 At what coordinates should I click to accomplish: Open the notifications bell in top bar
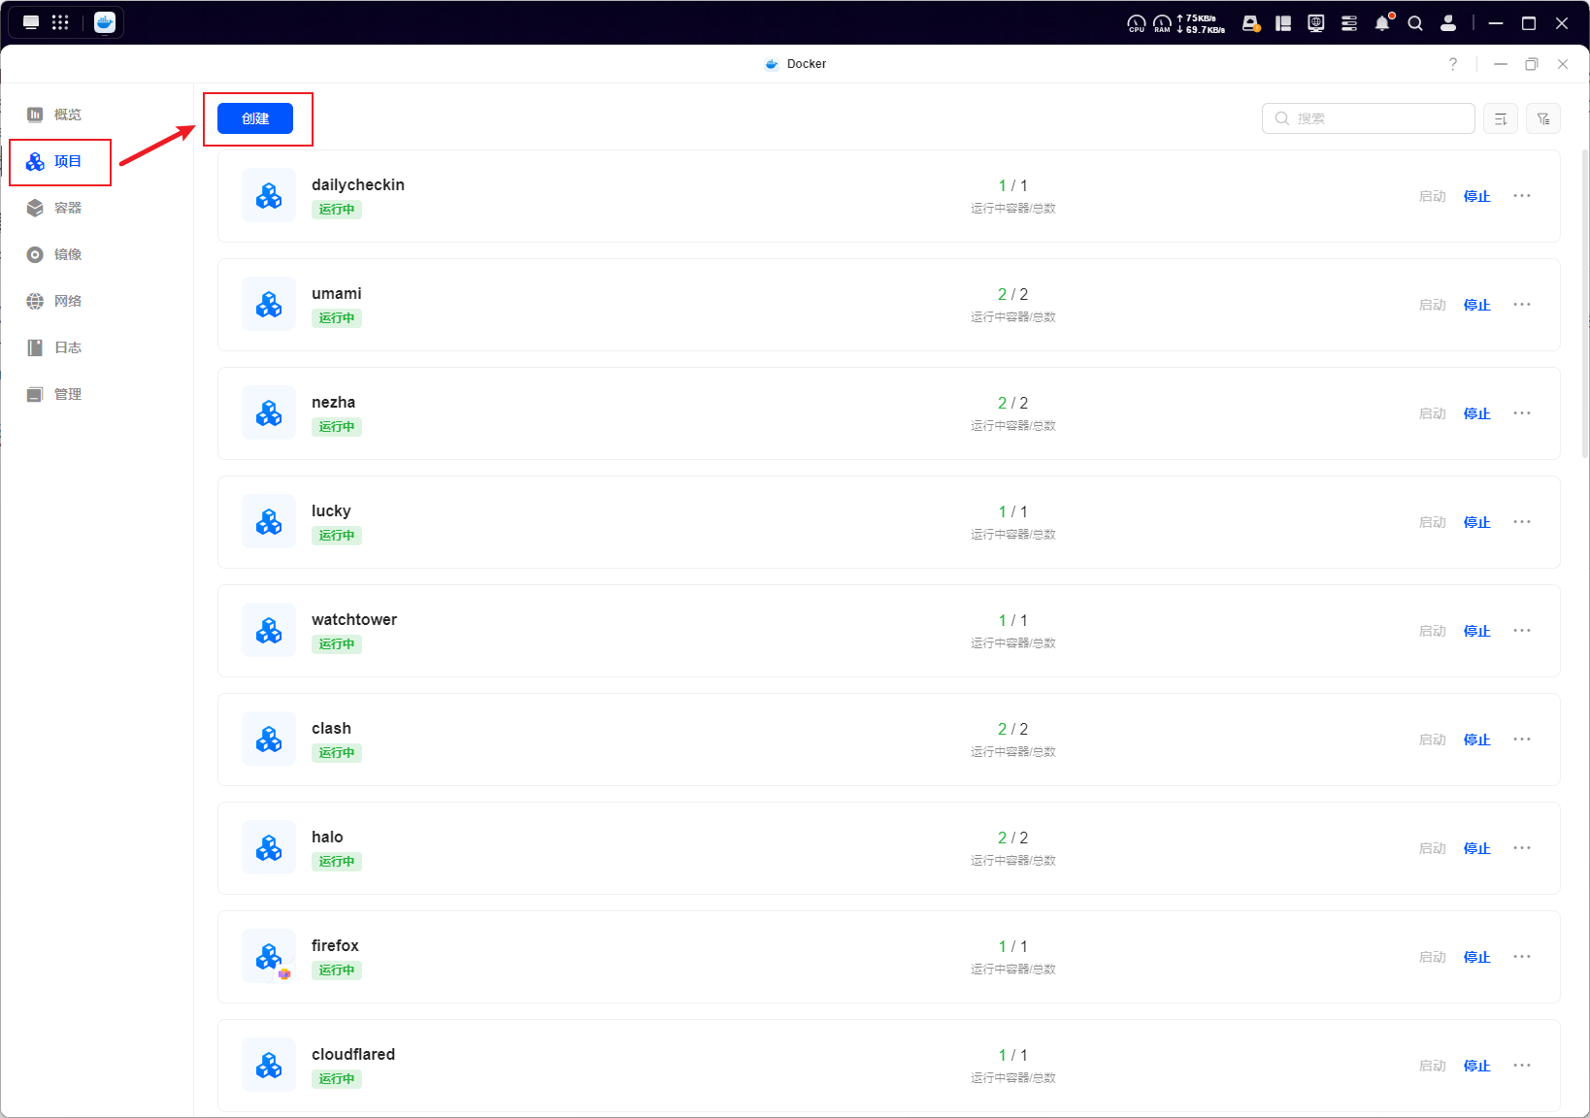coord(1382,23)
